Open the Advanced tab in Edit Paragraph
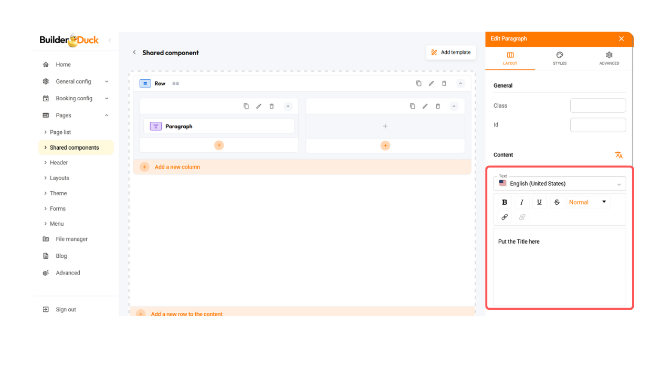The width and height of the screenshot is (672, 378). pos(609,58)
